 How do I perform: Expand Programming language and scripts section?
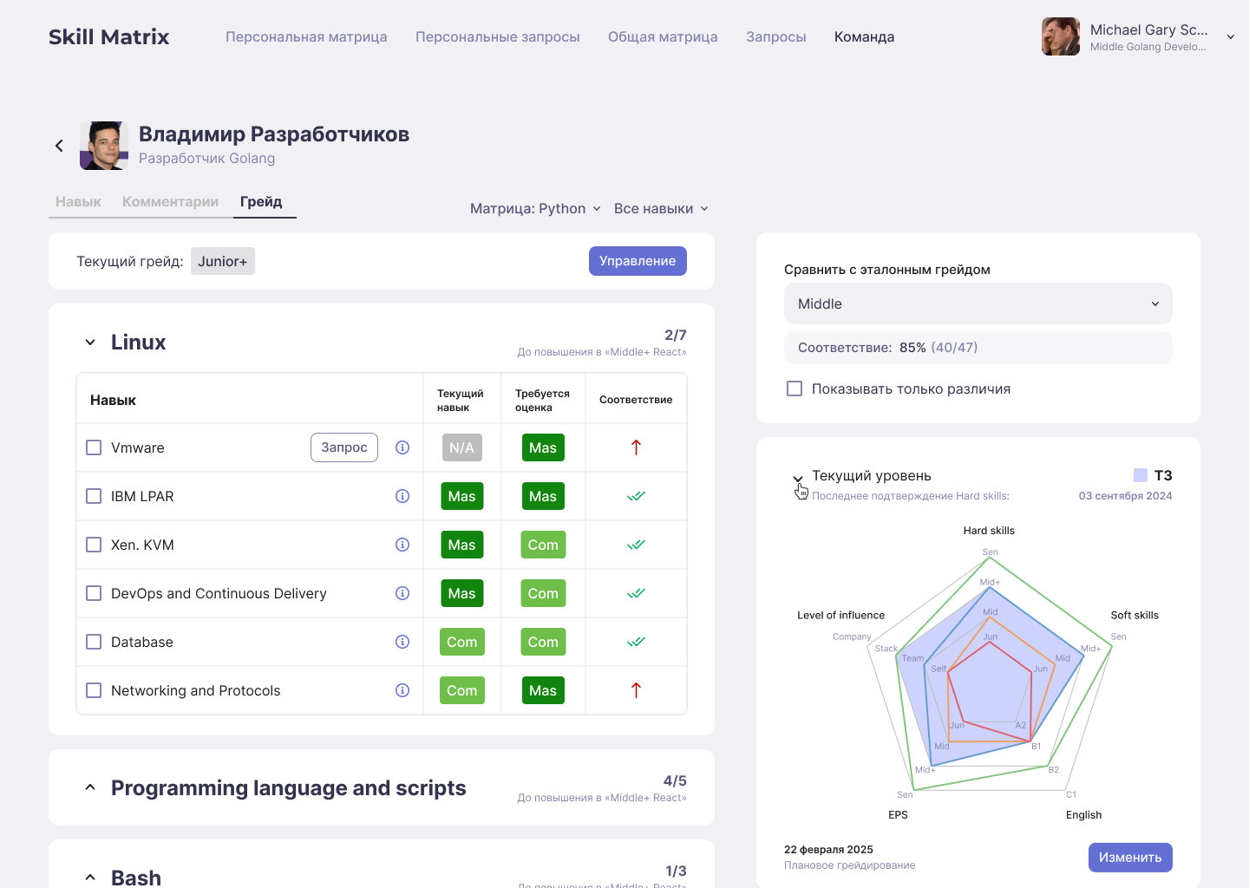[x=90, y=787]
